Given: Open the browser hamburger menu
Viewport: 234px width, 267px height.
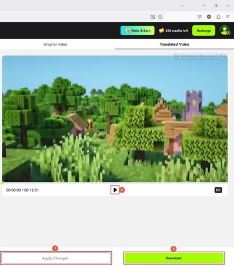Looking at the screenshot, I should (228, 17).
